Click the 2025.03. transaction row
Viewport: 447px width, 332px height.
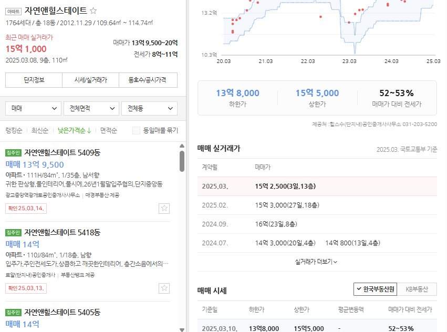click(x=317, y=186)
